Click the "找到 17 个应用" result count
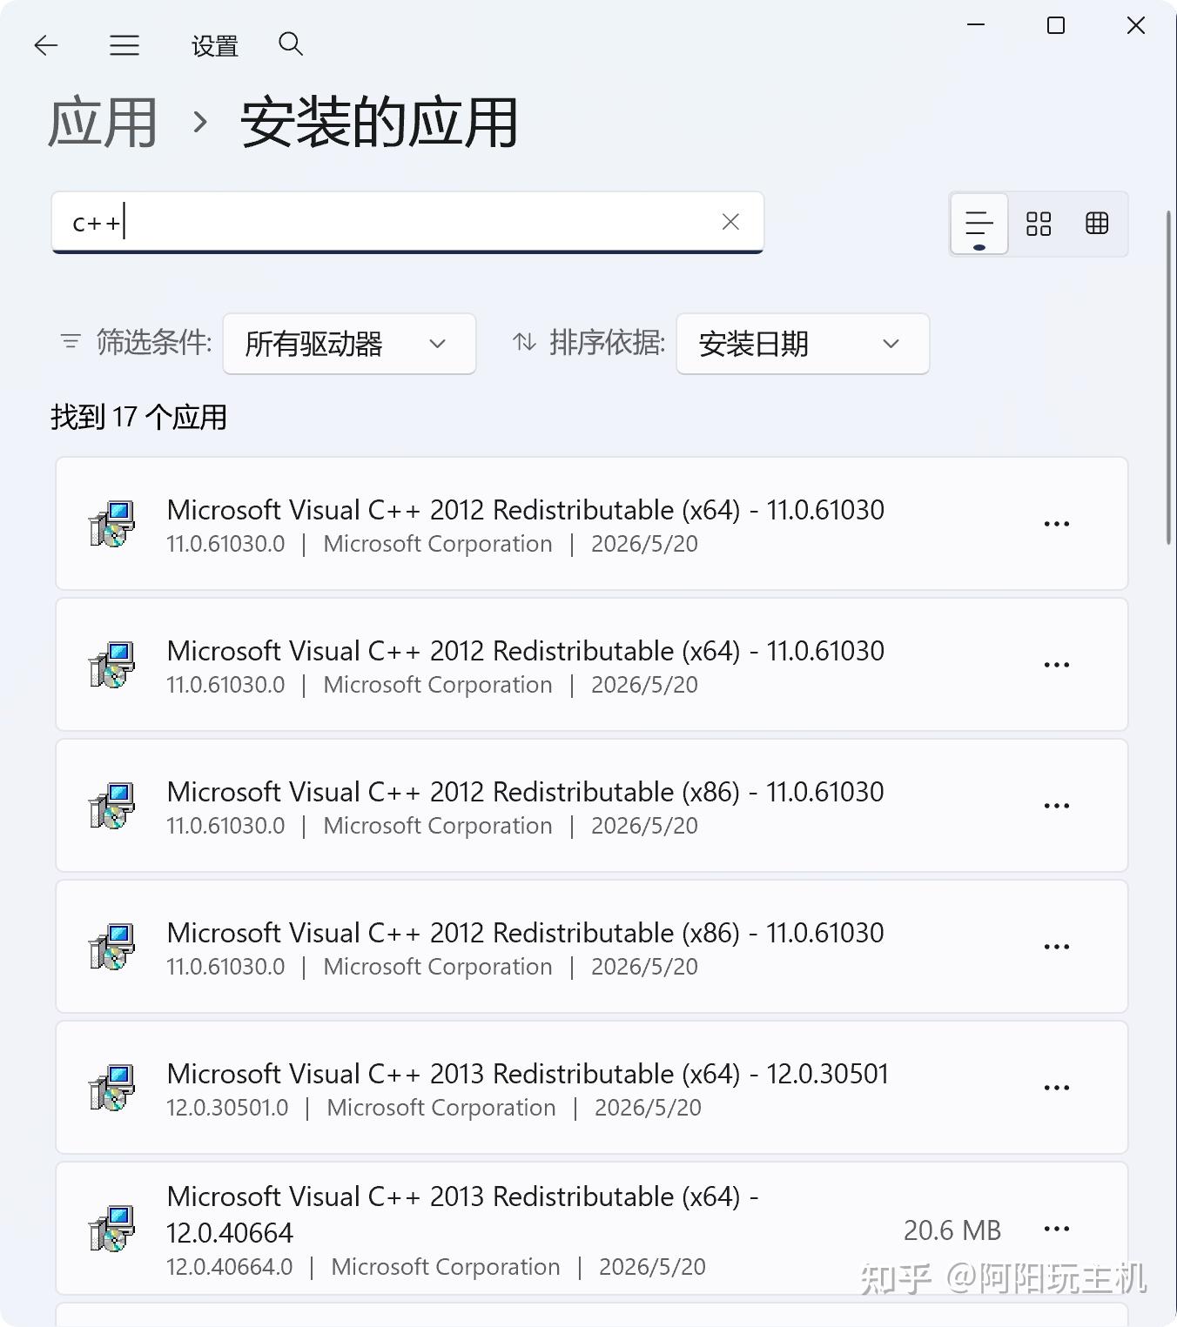The height and width of the screenshot is (1327, 1177). pos(138,417)
